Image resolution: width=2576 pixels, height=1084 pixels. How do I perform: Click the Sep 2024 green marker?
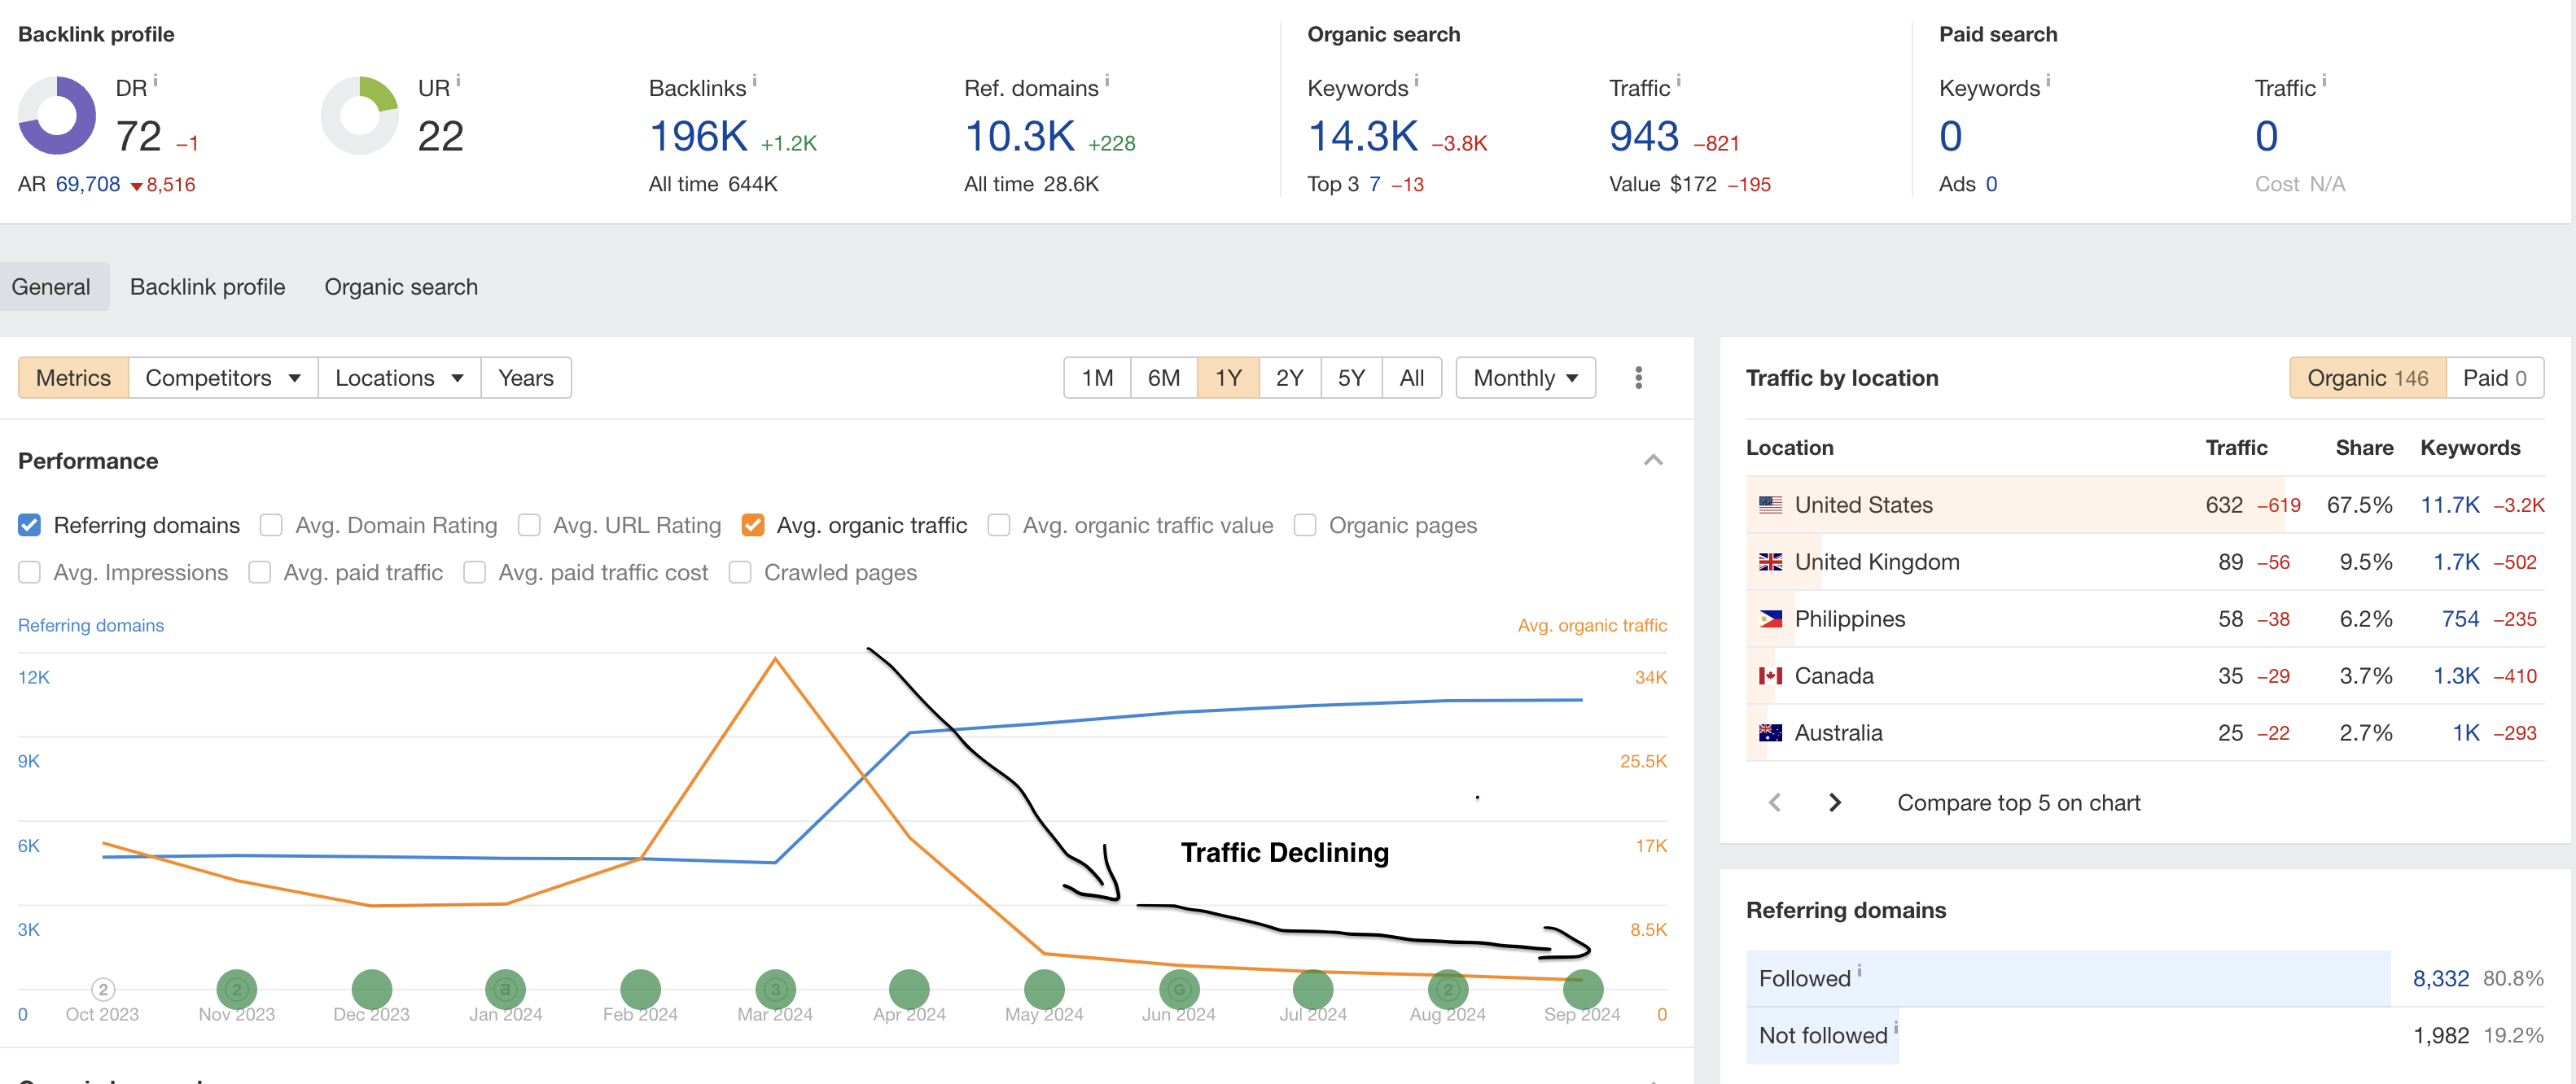[1582, 989]
